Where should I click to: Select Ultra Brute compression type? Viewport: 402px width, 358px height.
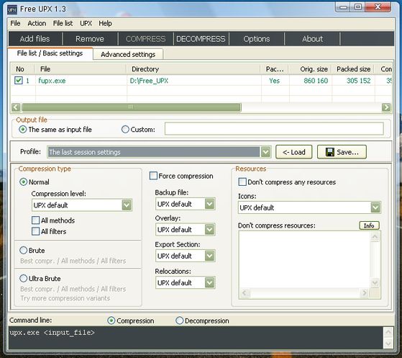click(23, 278)
